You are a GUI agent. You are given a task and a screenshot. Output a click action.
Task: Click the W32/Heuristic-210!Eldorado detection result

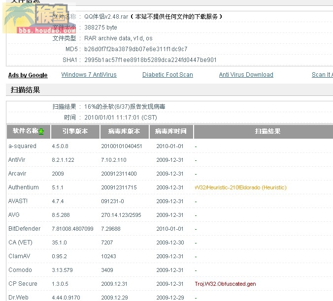coord(240,187)
